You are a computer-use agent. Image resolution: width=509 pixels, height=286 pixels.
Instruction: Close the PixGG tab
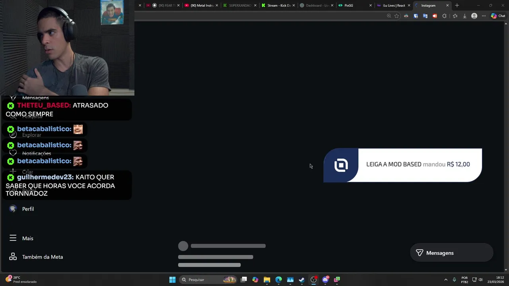coord(371,6)
